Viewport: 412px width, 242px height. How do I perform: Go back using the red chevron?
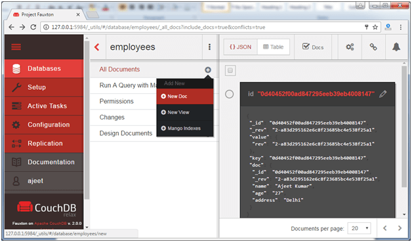pyautogui.click(x=97, y=47)
